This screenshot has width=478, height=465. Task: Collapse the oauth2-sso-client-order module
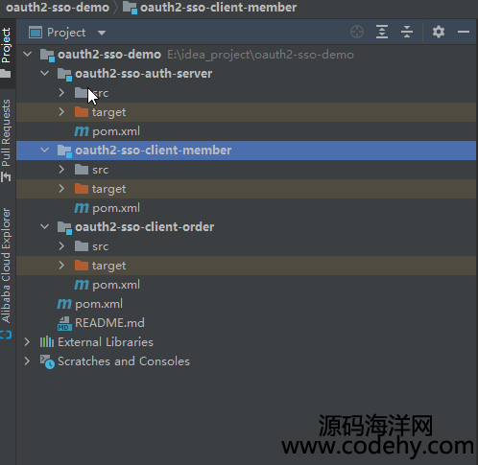45,227
